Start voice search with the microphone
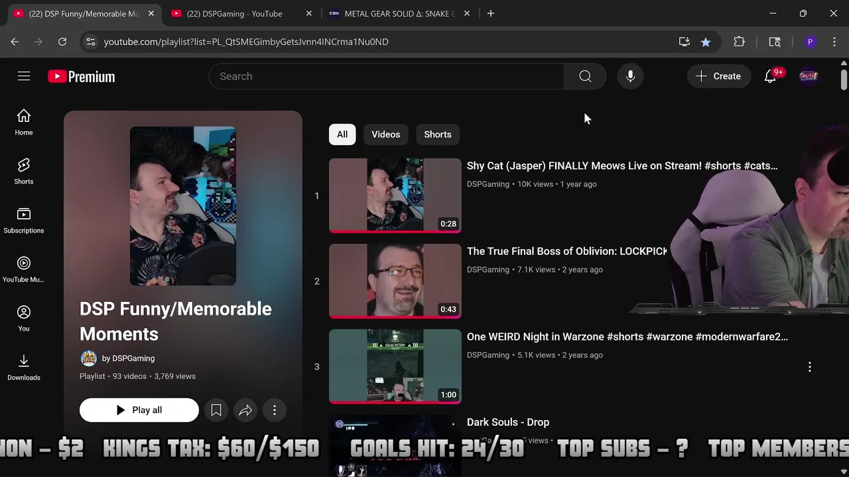 click(x=630, y=76)
